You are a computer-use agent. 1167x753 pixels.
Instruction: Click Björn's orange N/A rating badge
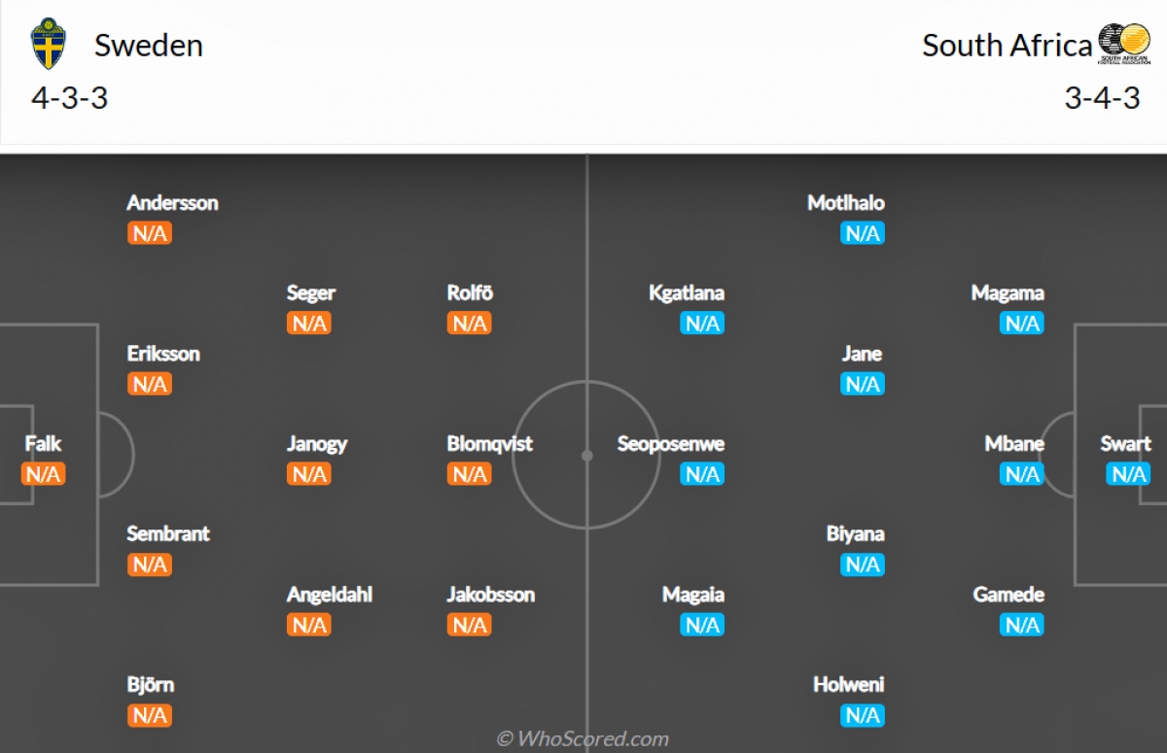(x=150, y=715)
